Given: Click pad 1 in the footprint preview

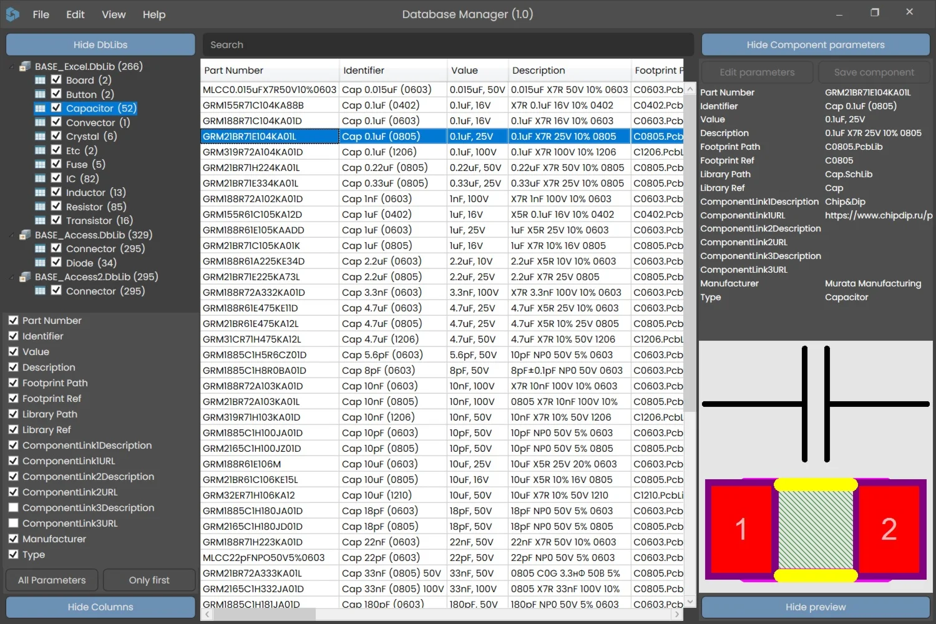Looking at the screenshot, I should (741, 529).
